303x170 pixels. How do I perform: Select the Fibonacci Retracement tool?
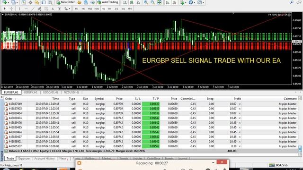46,8
